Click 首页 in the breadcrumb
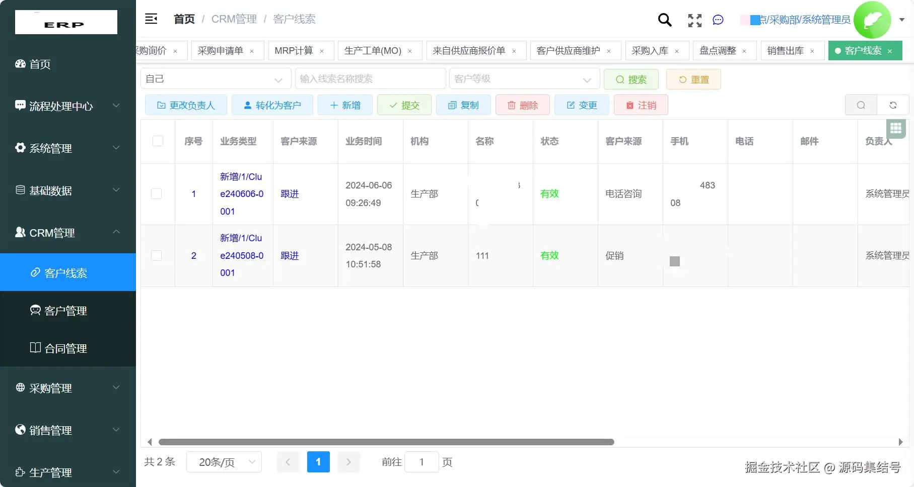Viewport: 914px width, 487px height. pyautogui.click(x=184, y=19)
